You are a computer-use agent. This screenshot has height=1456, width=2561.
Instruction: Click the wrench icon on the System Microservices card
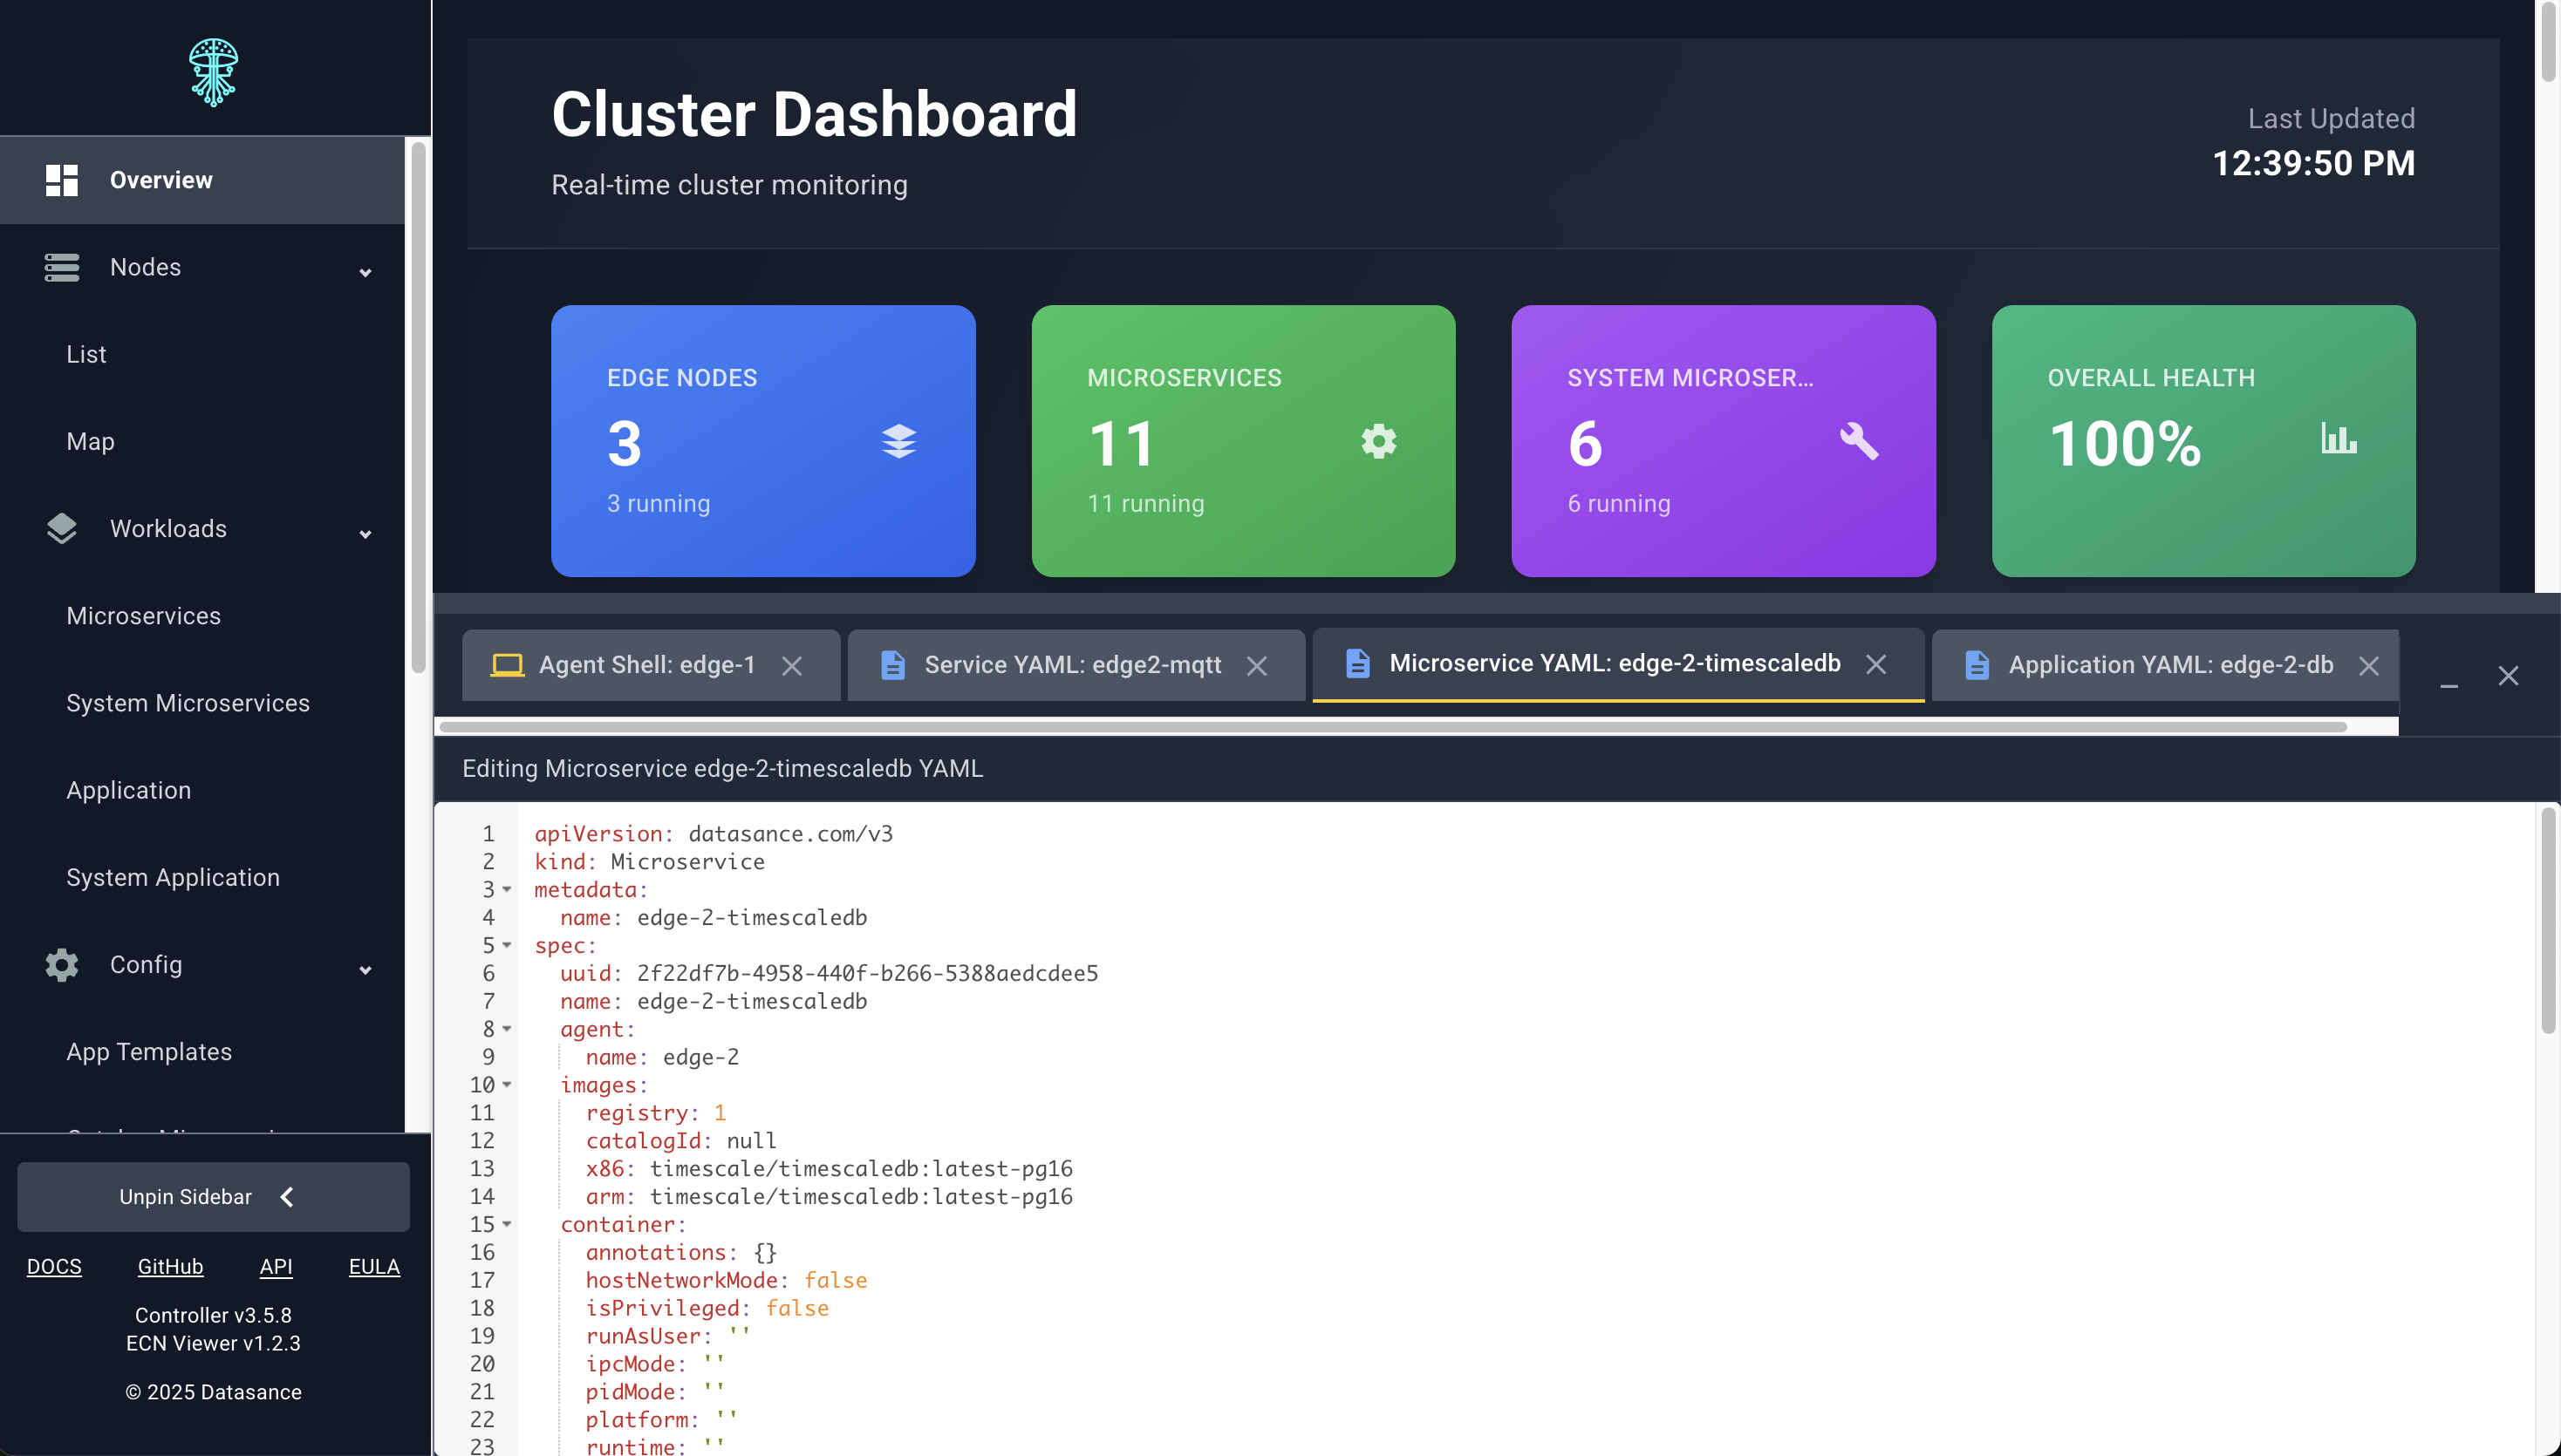[1859, 441]
